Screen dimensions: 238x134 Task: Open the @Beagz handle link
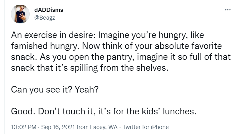coord(45,18)
